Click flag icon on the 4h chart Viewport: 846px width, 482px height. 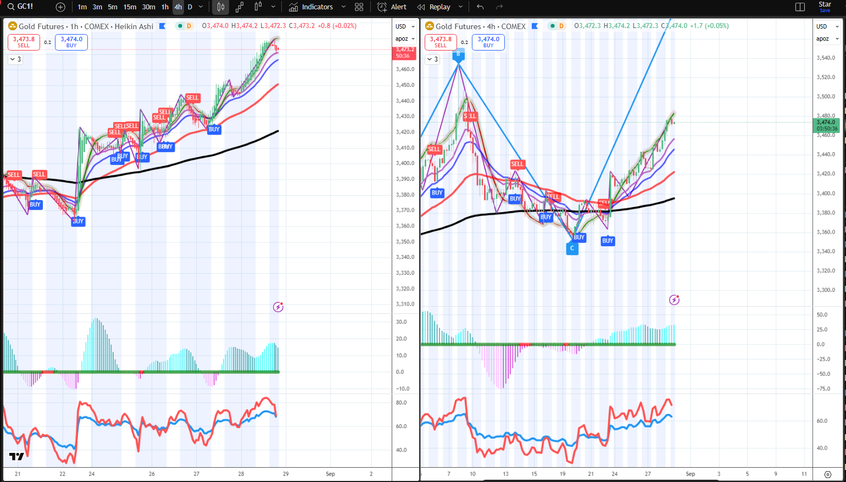pyautogui.click(x=535, y=26)
